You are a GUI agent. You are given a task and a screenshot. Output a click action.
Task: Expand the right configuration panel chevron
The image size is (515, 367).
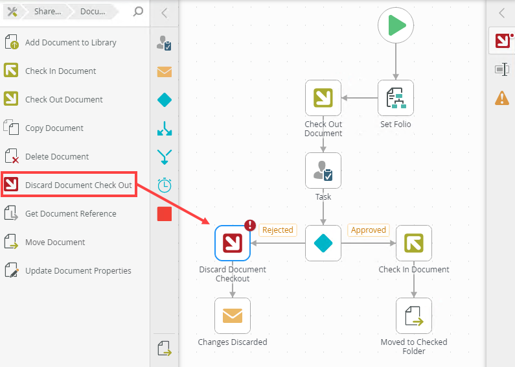[501, 13]
